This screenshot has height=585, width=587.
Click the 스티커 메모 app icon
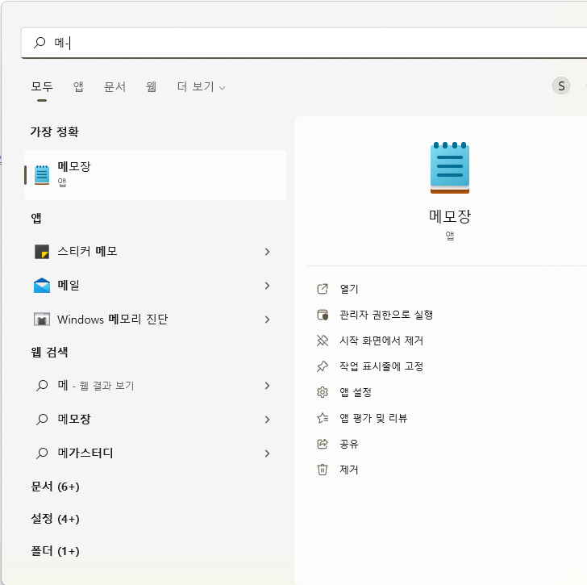click(42, 252)
